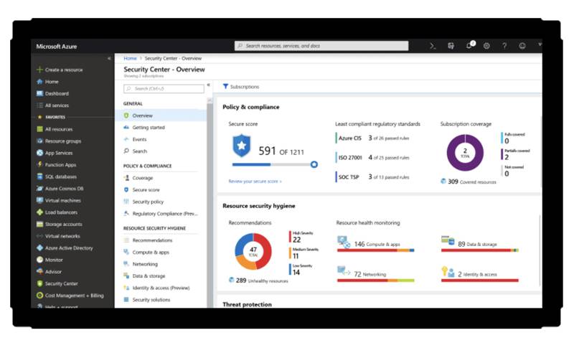Open portal settings gear
Screen dimensions: 574x353
pyautogui.click(x=486, y=46)
